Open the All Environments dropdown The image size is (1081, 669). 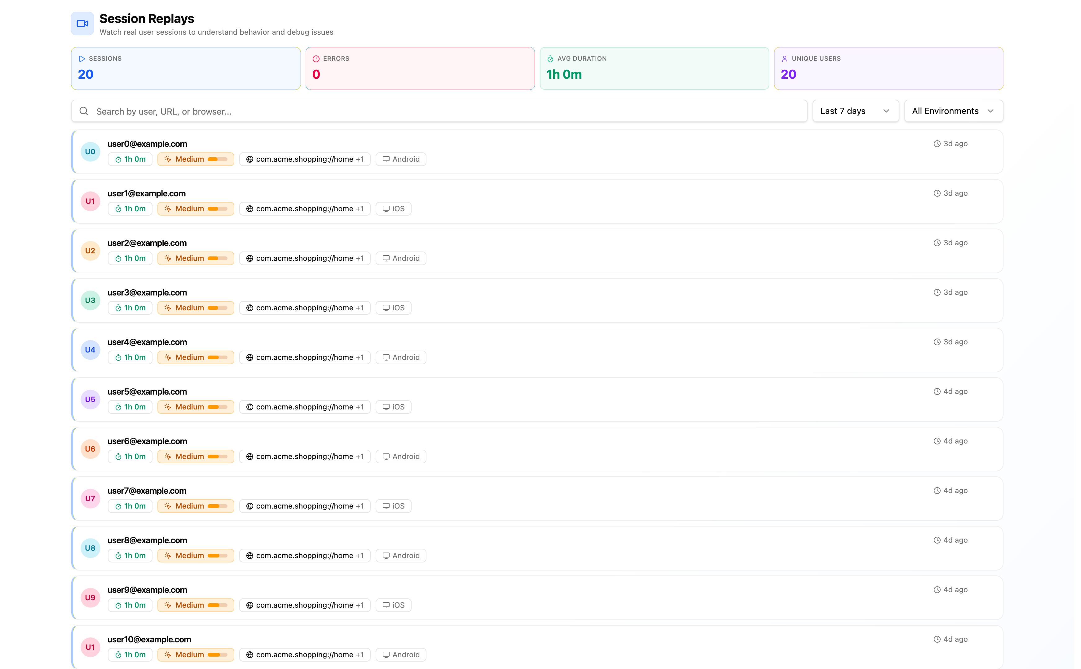[954, 111]
